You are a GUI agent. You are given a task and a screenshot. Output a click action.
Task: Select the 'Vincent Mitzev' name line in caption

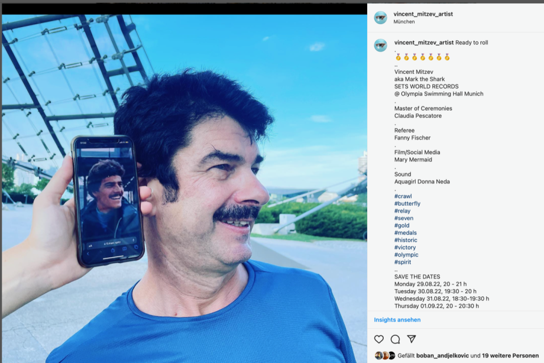click(413, 72)
